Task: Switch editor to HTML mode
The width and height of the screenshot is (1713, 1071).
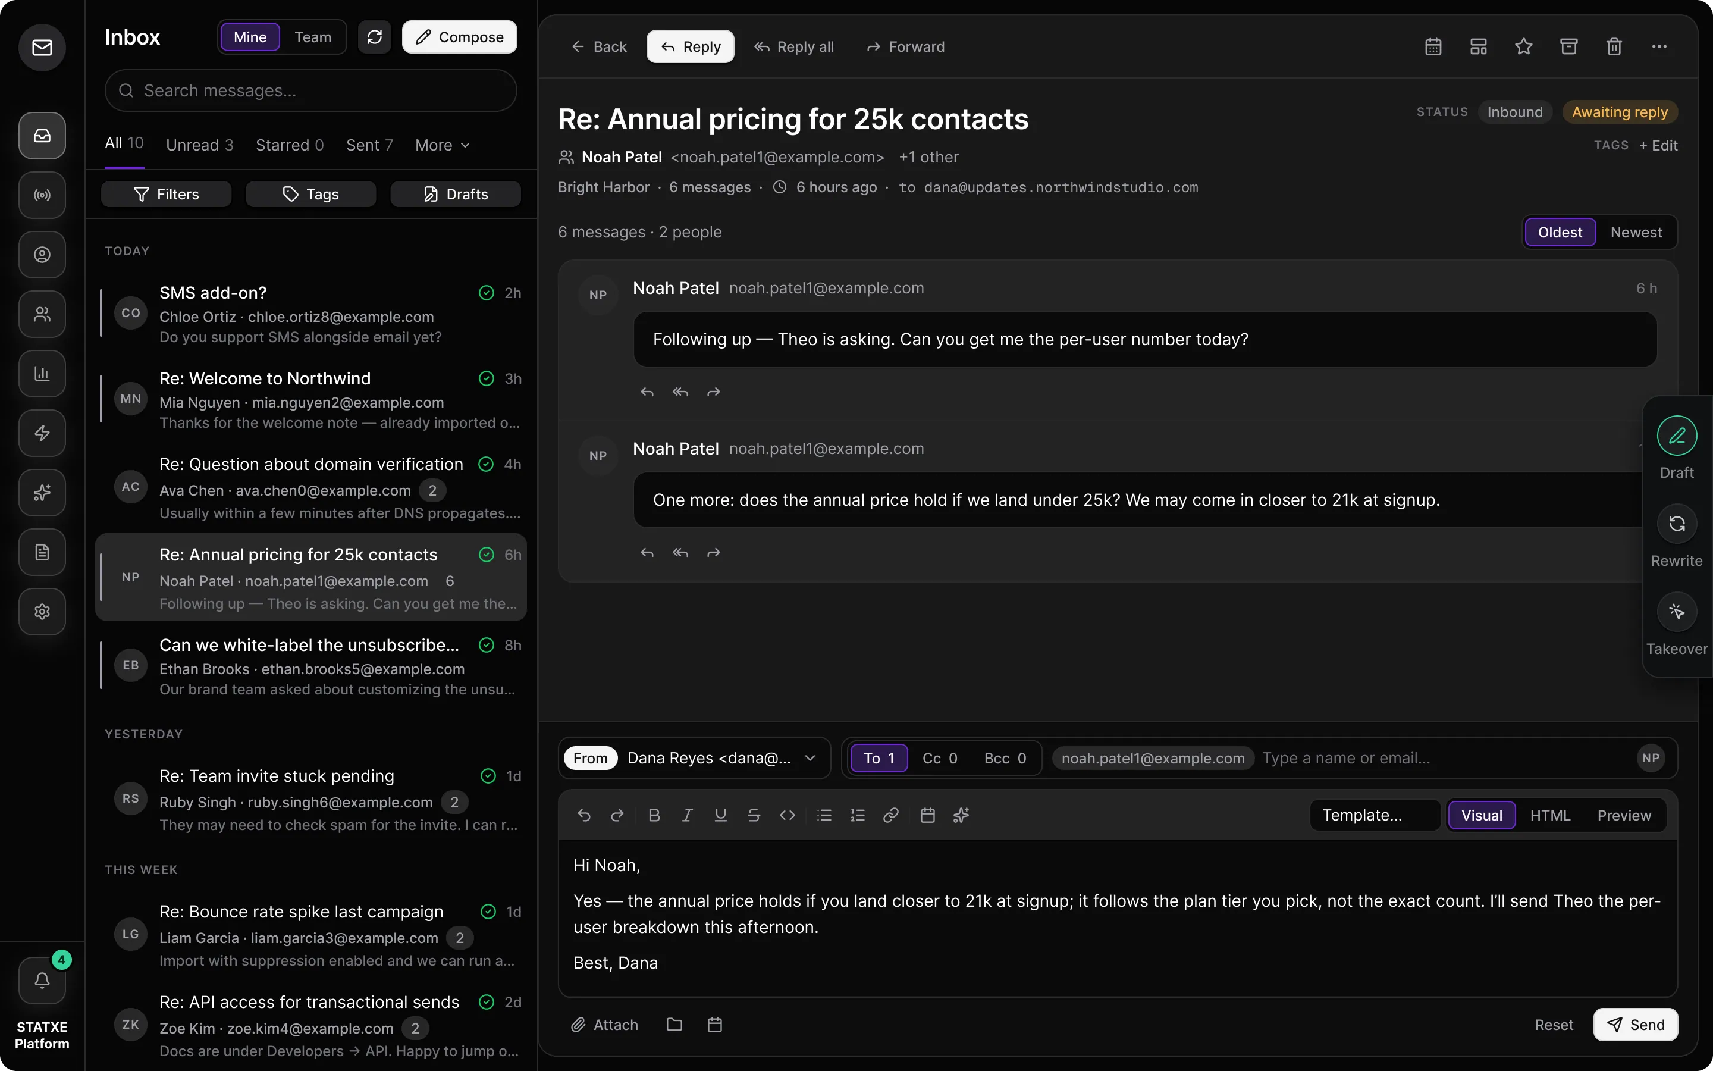Action: click(1550, 815)
